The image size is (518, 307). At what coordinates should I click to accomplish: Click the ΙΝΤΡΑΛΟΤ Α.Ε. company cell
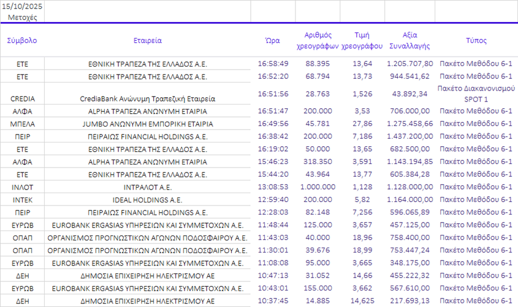(147, 187)
